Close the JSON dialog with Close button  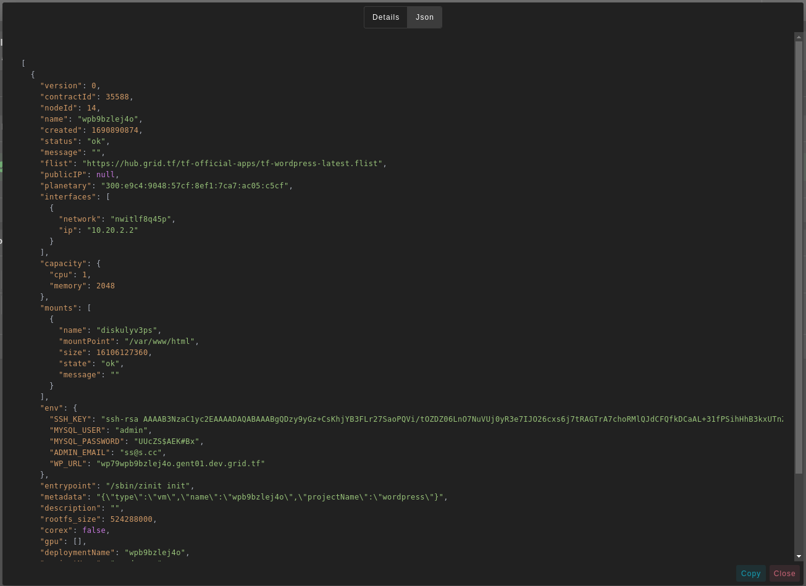784,574
